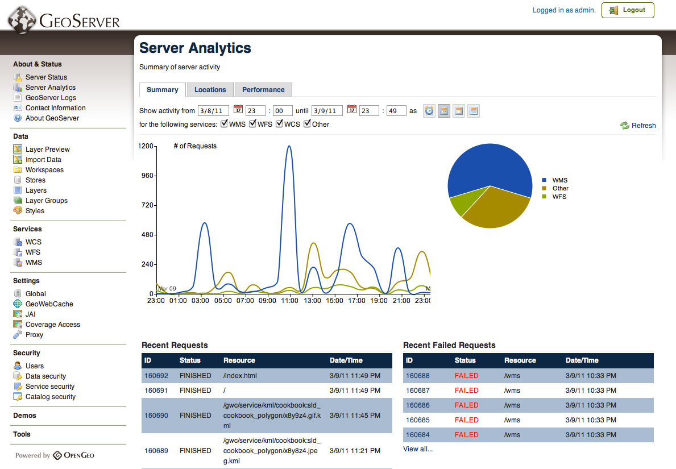Disable the WCS service checkbox

tap(279, 124)
